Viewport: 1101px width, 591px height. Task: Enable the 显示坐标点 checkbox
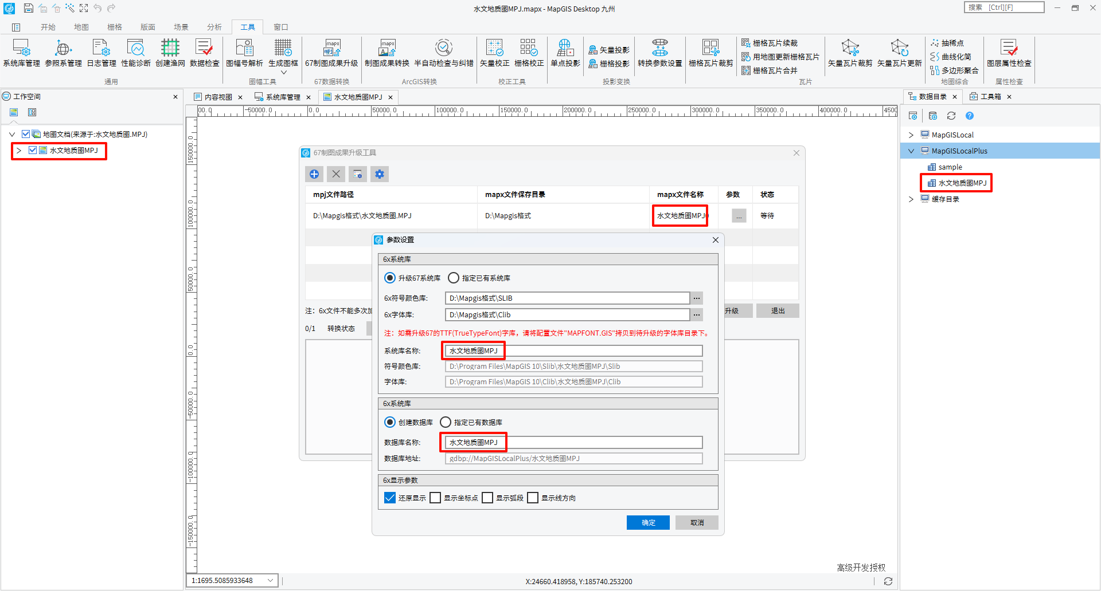pyautogui.click(x=435, y=498)
